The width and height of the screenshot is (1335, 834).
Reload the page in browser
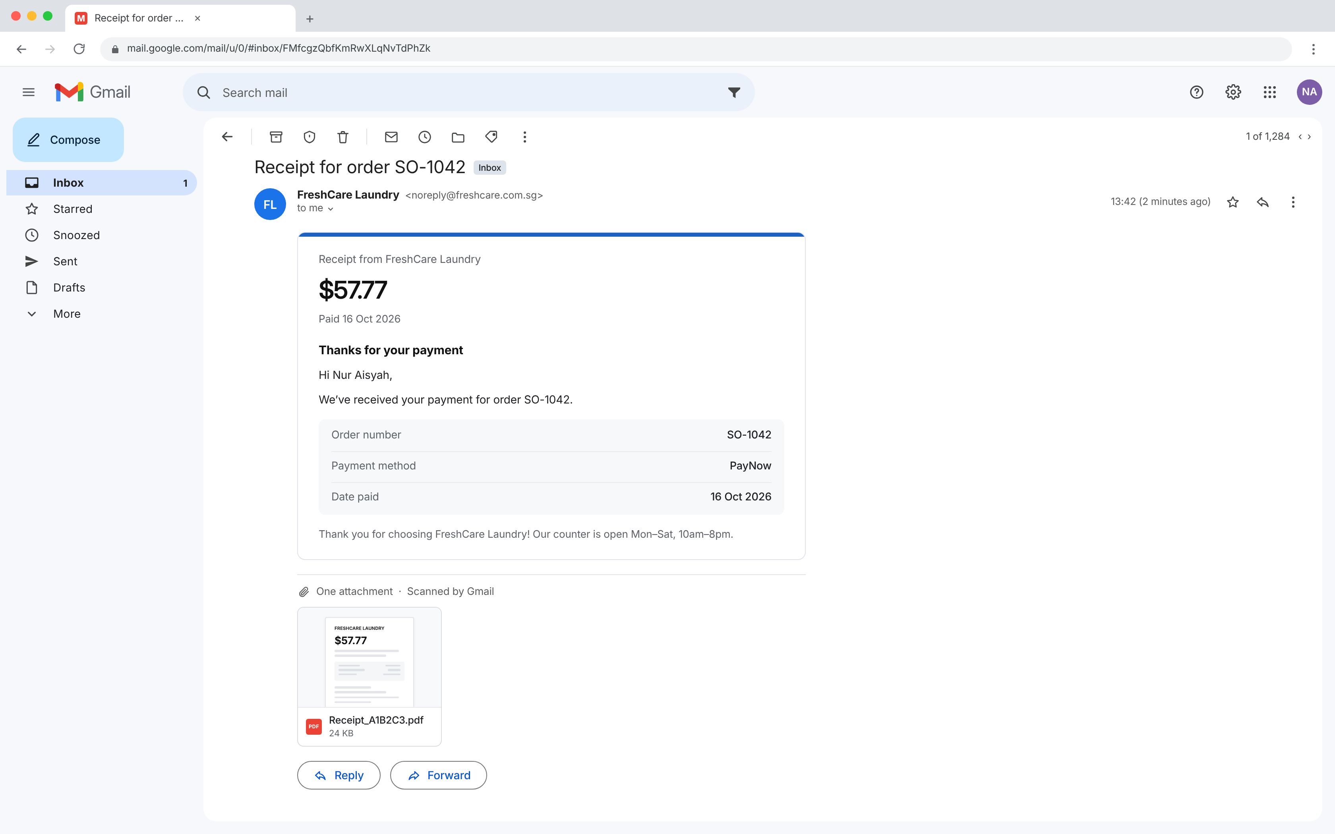coord(79,48)
